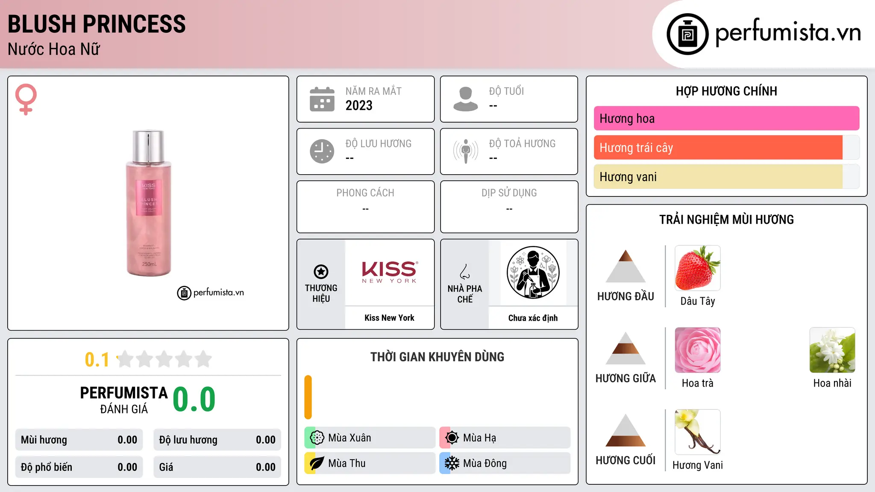Click the orange vertical bar under Thời gian khuyên dùng
The width and height of the screenshot is (875, 492).
308,397
